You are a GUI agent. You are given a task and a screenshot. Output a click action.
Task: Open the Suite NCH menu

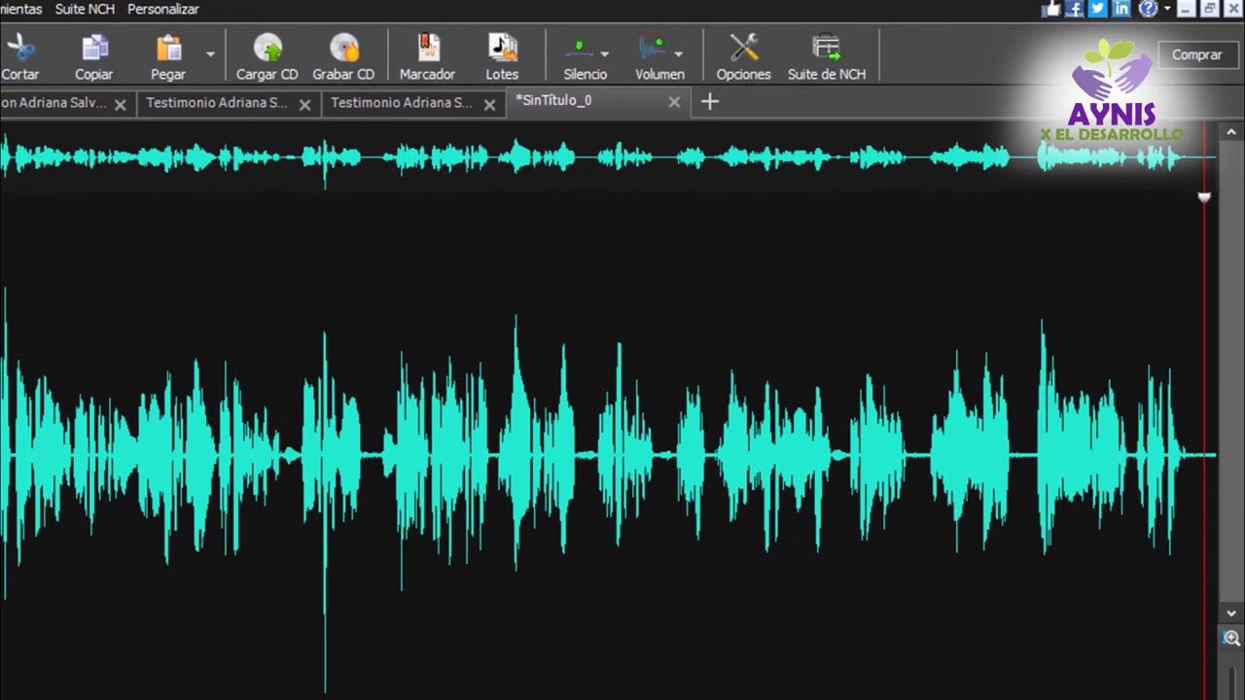point(85,9)
